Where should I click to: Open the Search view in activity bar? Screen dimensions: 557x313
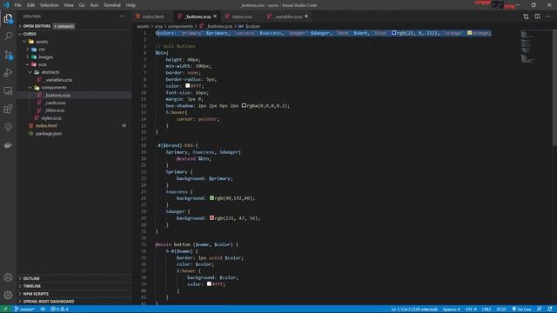click(8, 37)
